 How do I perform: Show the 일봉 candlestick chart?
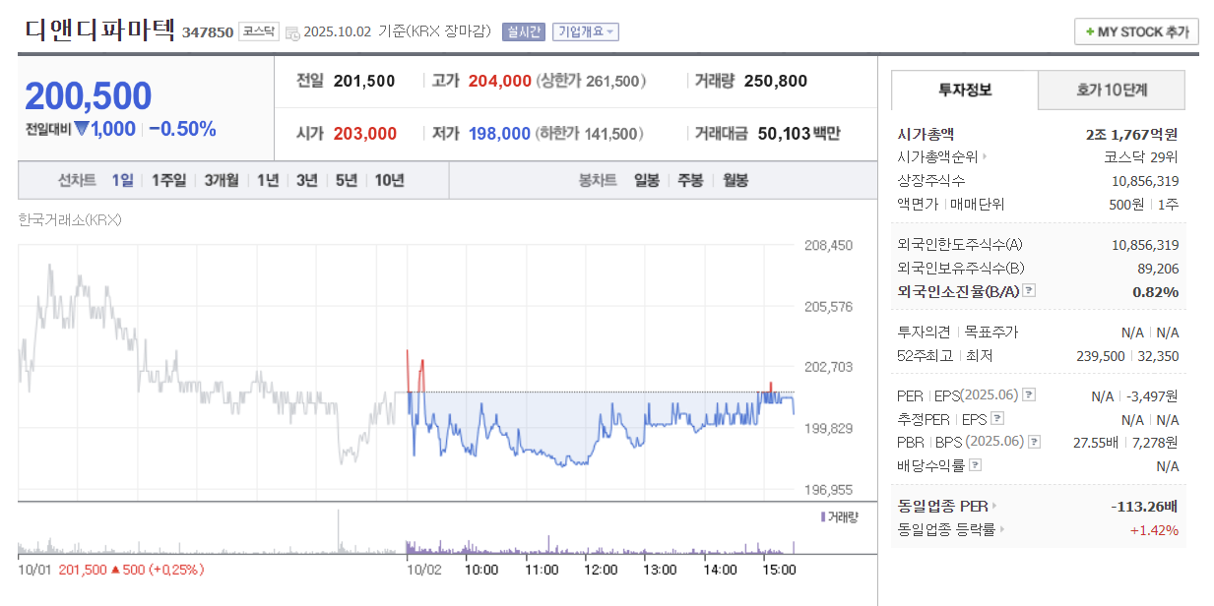(646, 181)
